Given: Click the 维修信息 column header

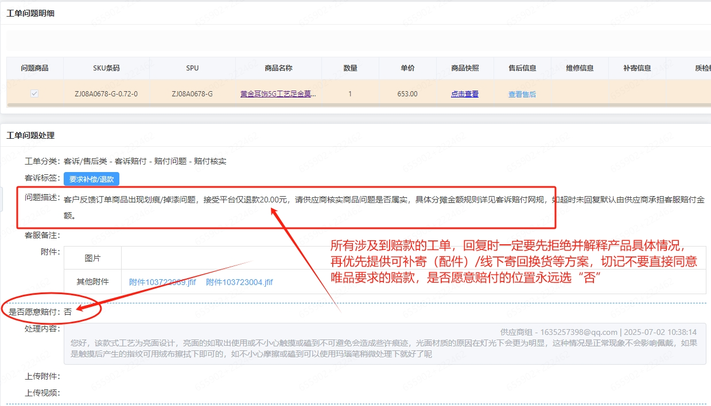Looking at the screenshot, I should point(580,68).
